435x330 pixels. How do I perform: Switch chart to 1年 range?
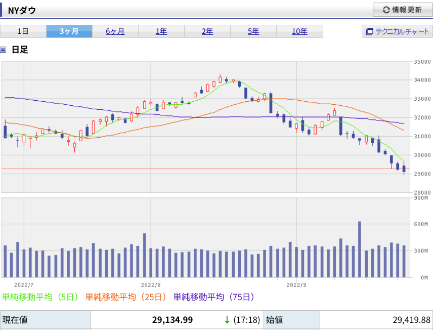(x=161, y=31)
